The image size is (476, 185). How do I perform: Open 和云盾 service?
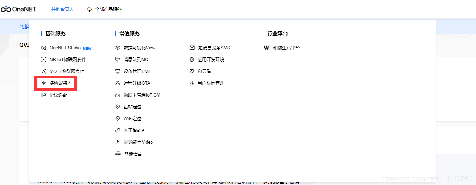[204, 71]
